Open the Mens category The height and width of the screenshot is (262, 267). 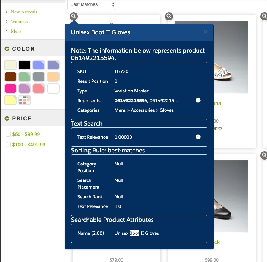click(16, 31)
